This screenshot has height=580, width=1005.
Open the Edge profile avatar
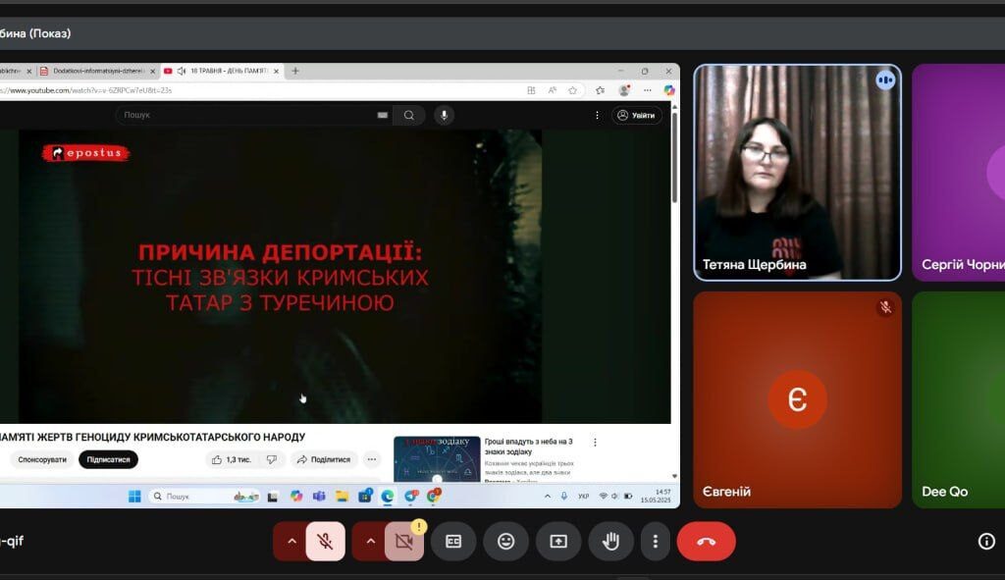(623, 90)
